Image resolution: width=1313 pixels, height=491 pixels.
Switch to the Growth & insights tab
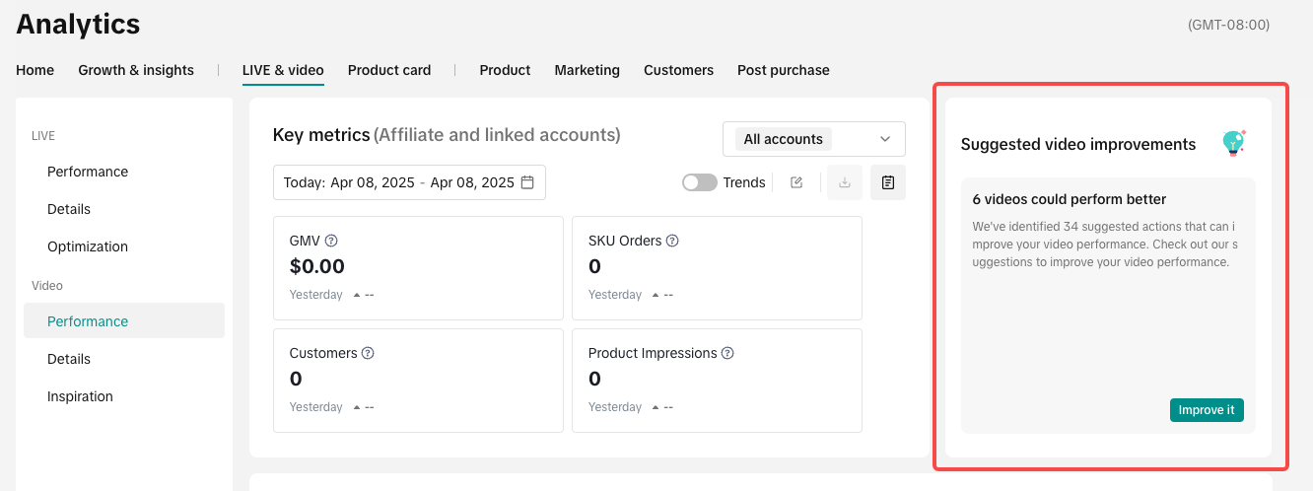(136, 70)
